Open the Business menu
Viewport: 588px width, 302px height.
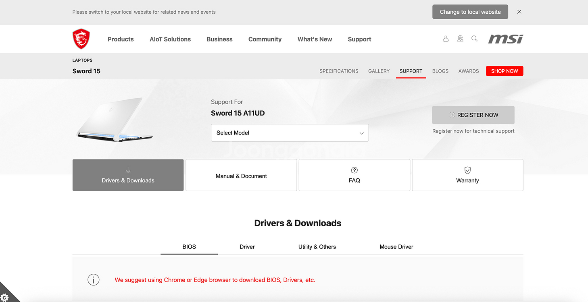point(220,39)
